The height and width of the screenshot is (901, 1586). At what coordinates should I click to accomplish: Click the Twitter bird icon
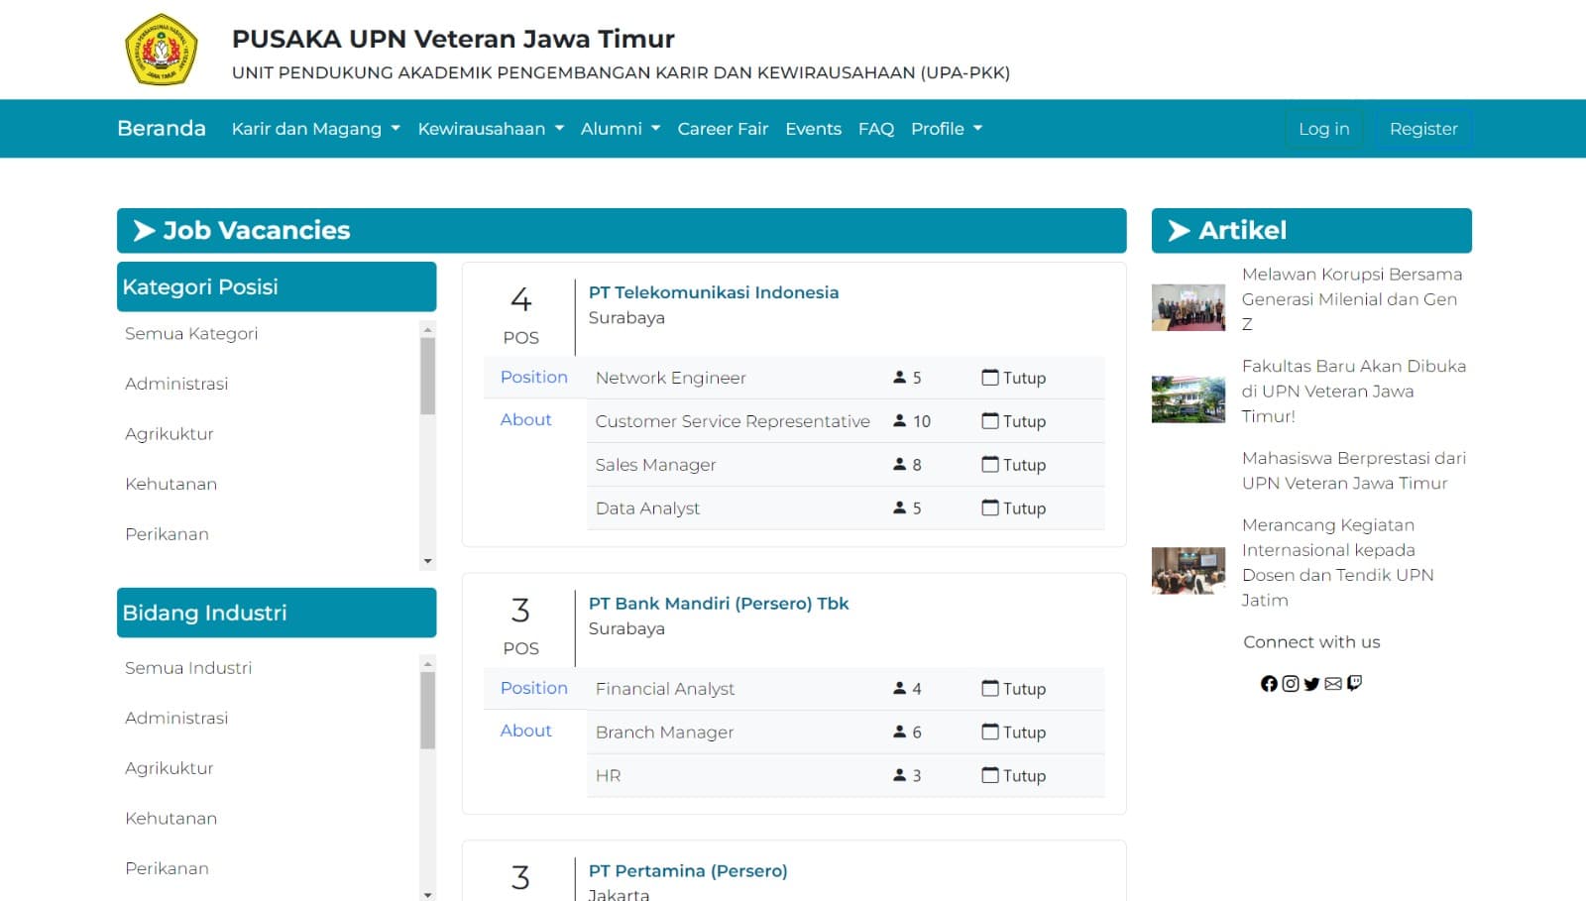[x=1311, y=683]
